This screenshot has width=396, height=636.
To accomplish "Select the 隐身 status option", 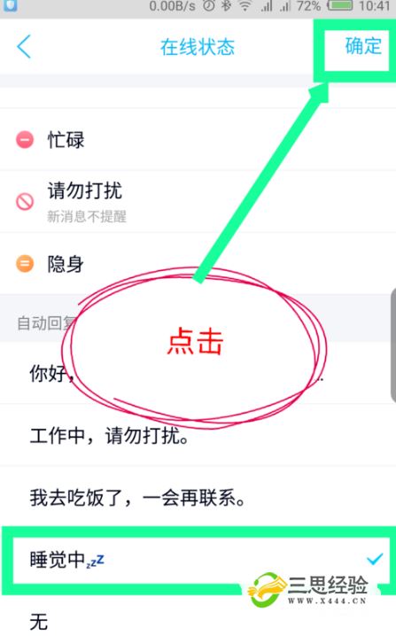I will (198, 264).
